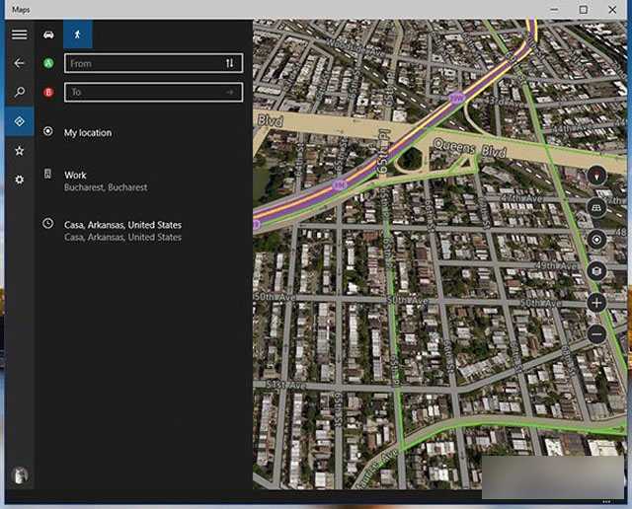
Task: Select Work in Bucharest
Action: pyautogui.click(x=105, y=181)
